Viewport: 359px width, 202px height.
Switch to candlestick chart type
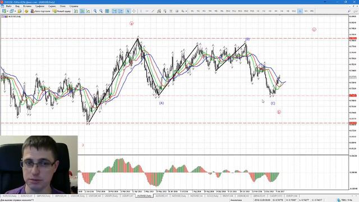[x=82, y=11]
